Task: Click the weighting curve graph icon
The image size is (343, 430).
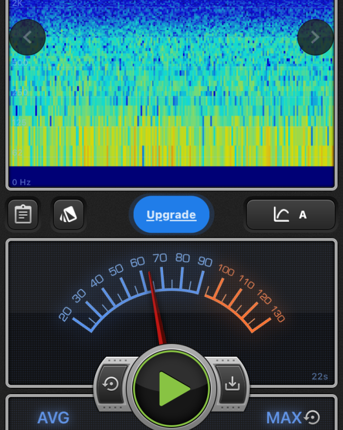Action: click(x=281, y=215)
